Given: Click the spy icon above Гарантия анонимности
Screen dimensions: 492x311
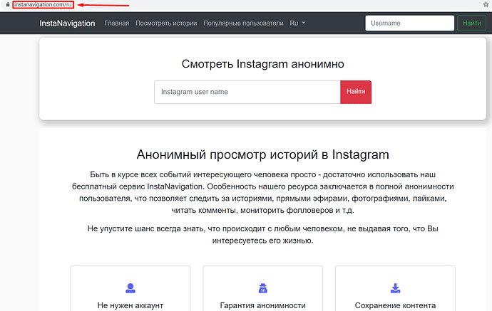Looking at the screenshot, I should (263, 288).
